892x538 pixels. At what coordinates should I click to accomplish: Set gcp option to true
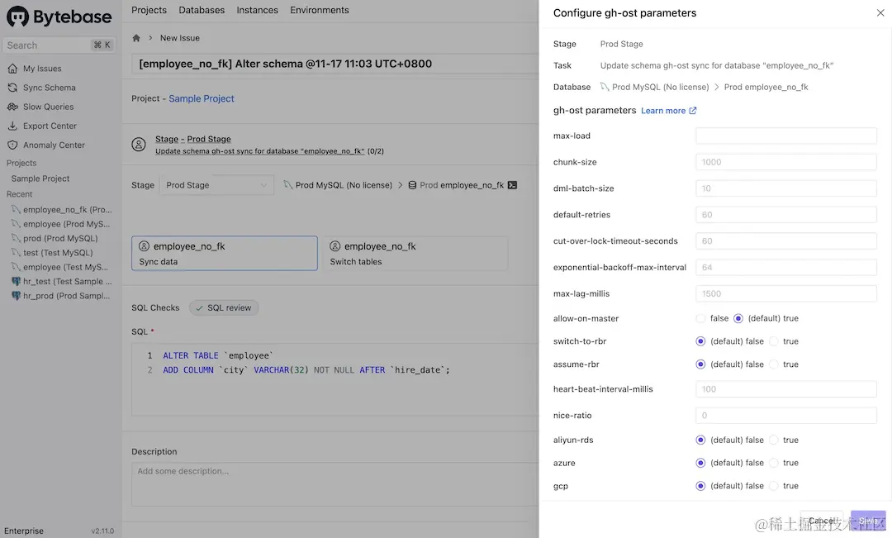(x=774, y=486)
